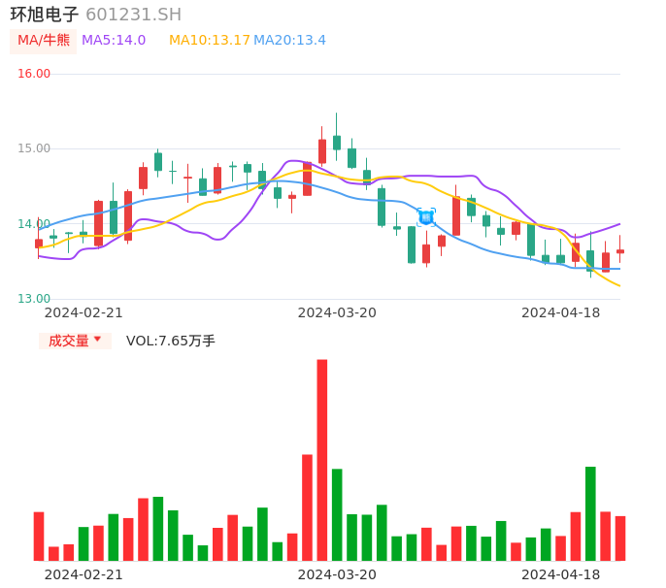
Task: Click the stock name 环旭电子
Action: (x=45, y=15)
